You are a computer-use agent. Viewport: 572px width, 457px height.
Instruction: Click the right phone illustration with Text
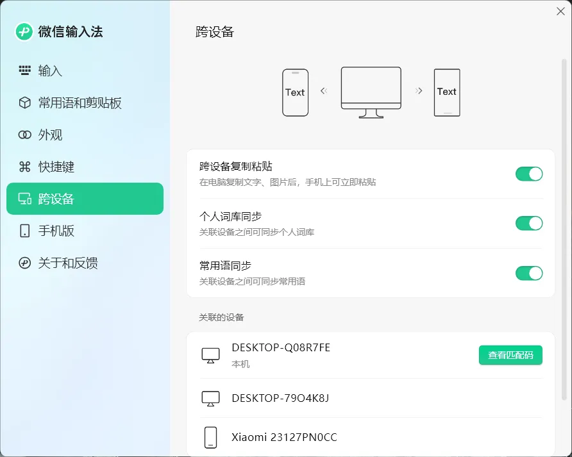447,93
